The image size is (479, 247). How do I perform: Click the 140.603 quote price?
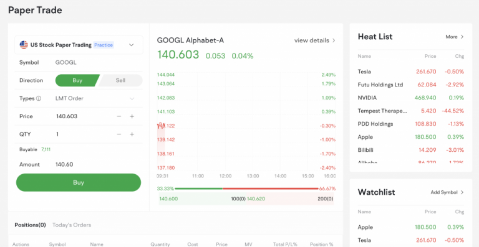click(x=178, y=55)
